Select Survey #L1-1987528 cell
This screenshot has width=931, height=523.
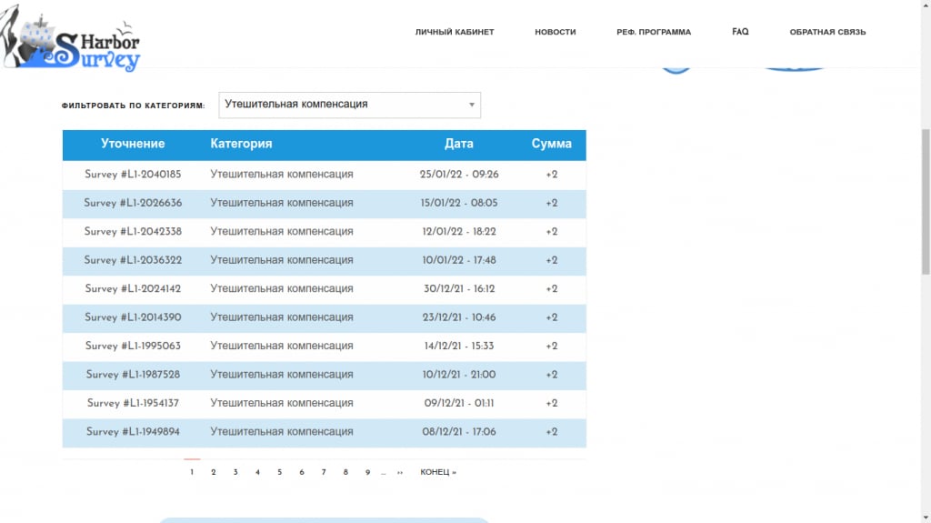pyautogui.click(x=133, y=375)
